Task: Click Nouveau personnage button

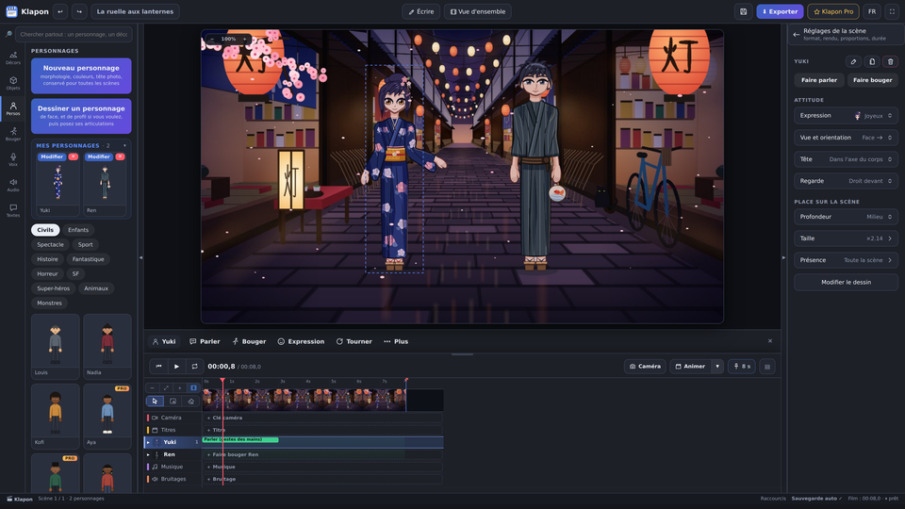Action: click(x=81, y=75)
